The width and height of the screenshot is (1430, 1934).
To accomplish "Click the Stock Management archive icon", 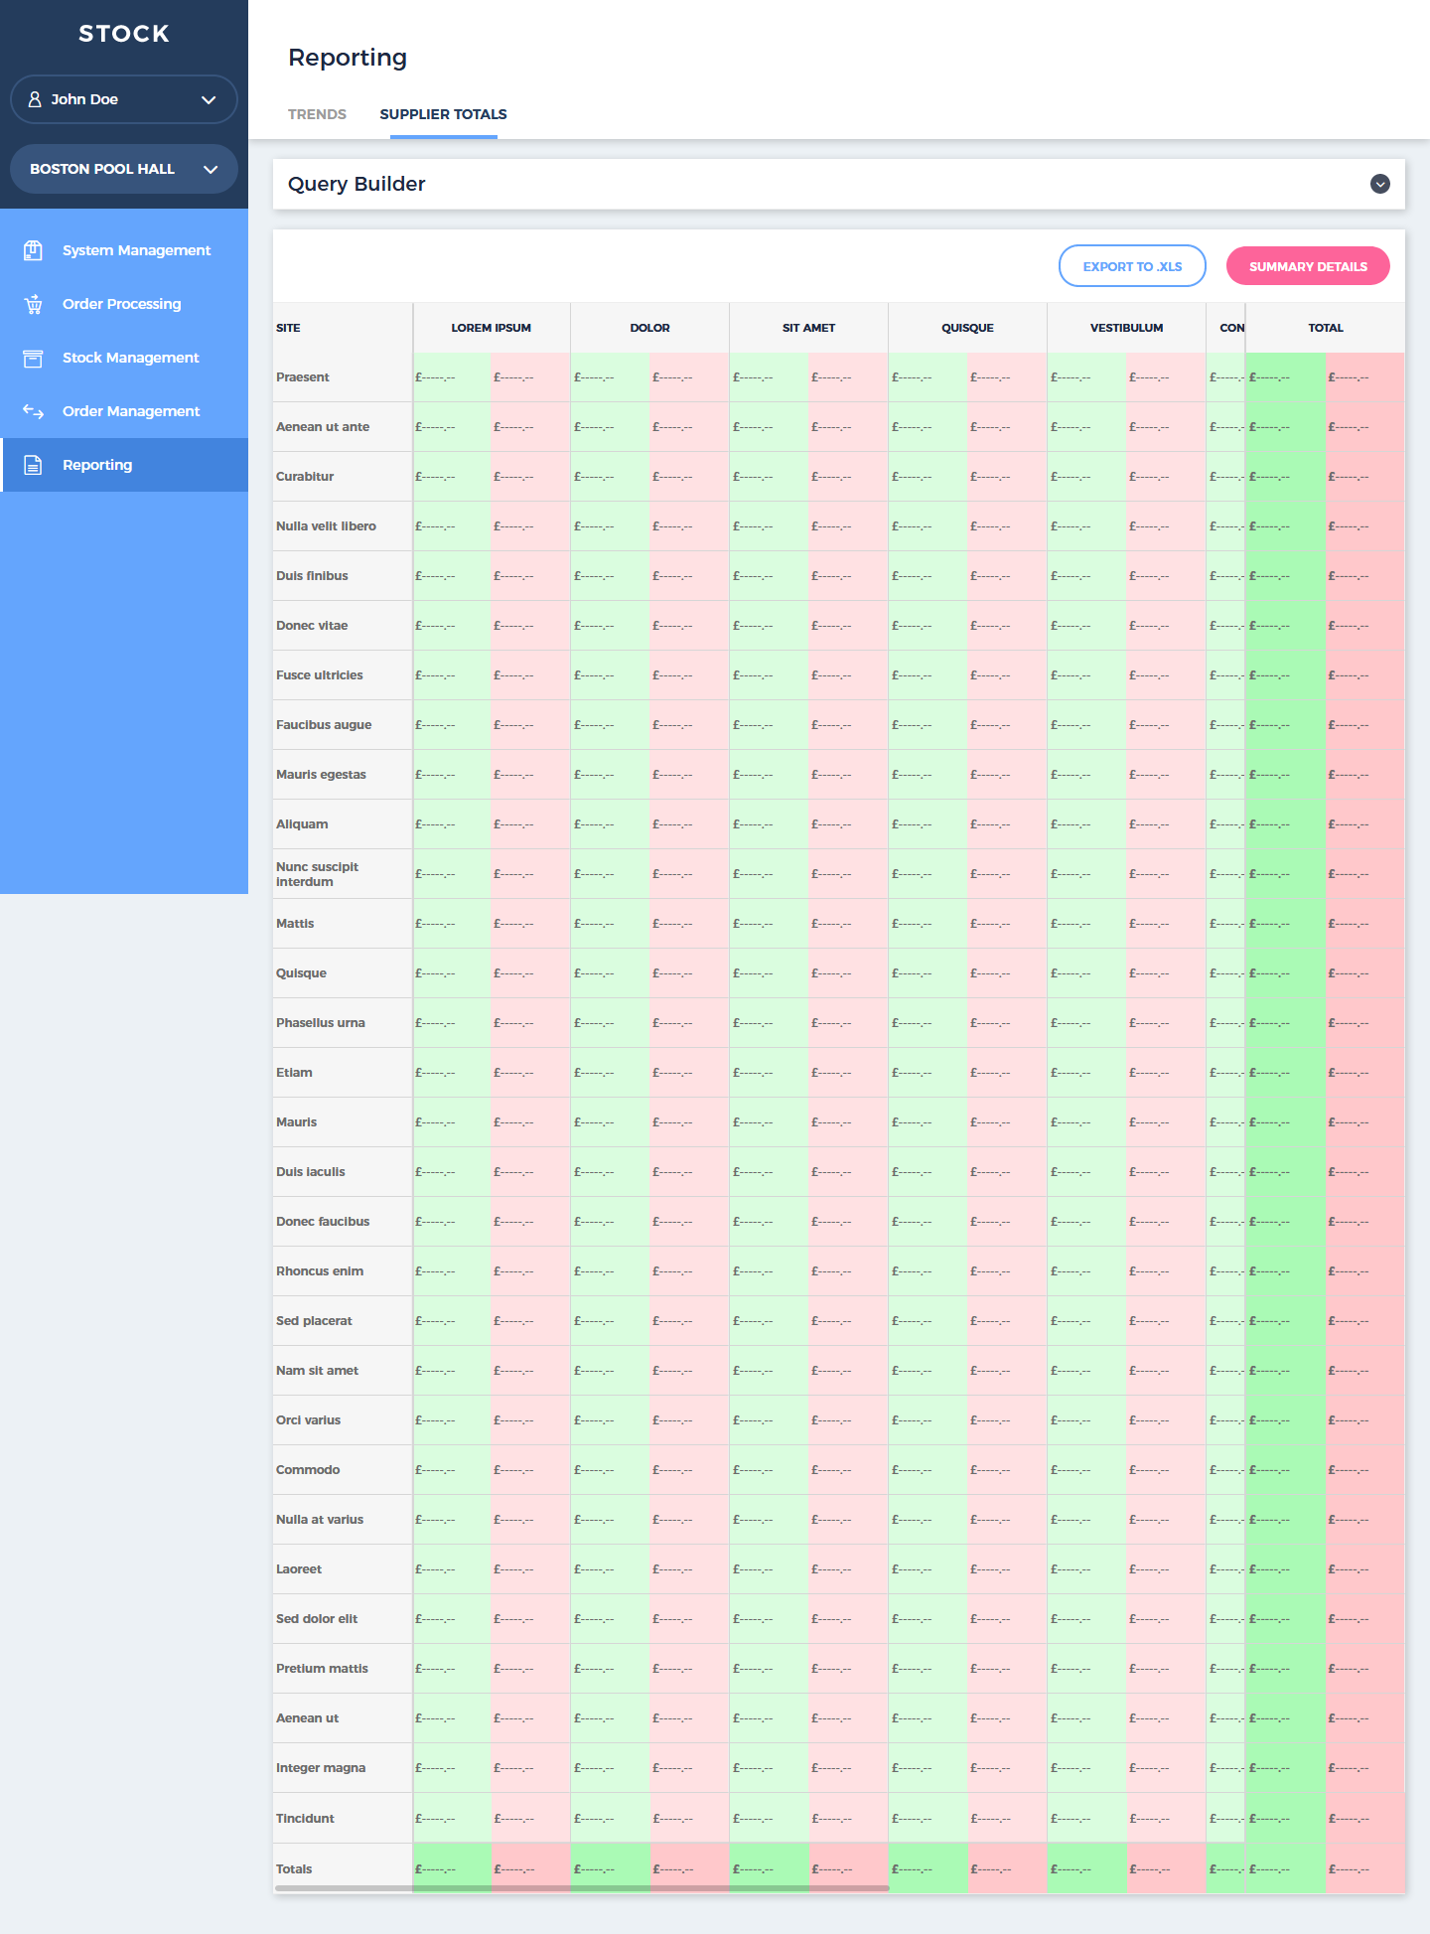I will (33, 358).
